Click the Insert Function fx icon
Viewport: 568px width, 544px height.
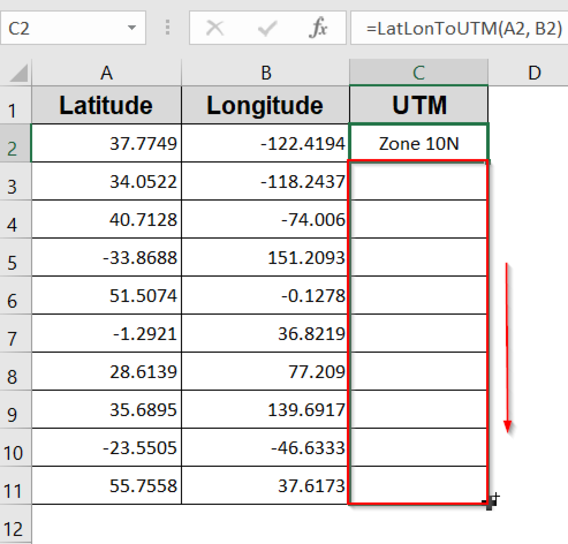[319, 27]
